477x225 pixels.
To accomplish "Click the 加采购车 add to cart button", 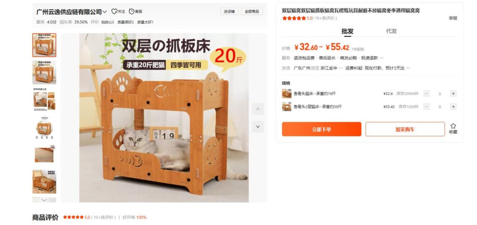I will click(405, 129).
